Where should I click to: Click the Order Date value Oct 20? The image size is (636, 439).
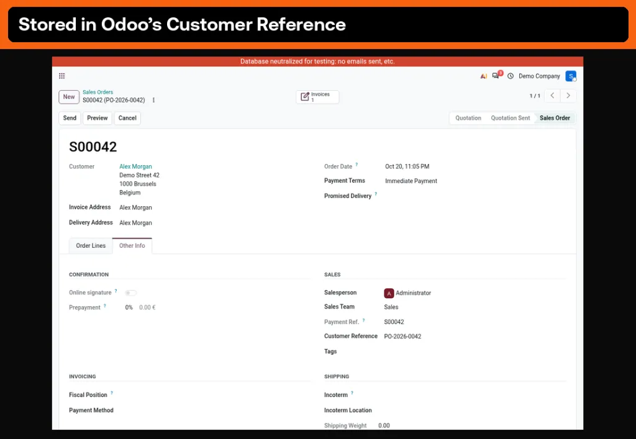(x=407, y=166)
